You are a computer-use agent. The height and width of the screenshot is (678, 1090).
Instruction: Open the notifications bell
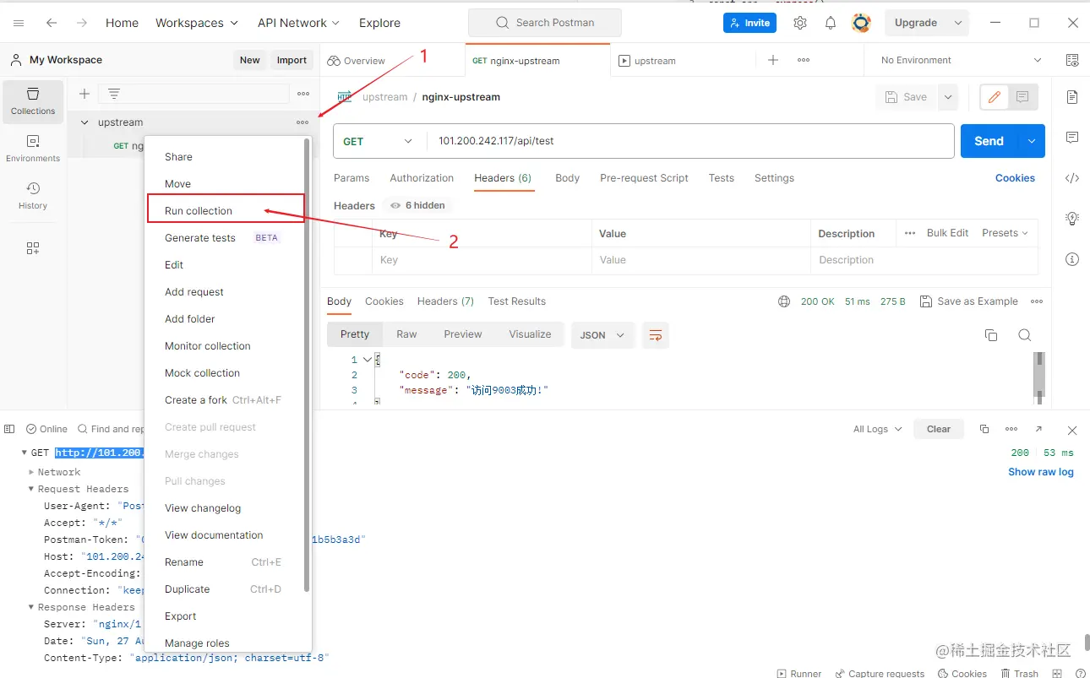click(831, 23)
